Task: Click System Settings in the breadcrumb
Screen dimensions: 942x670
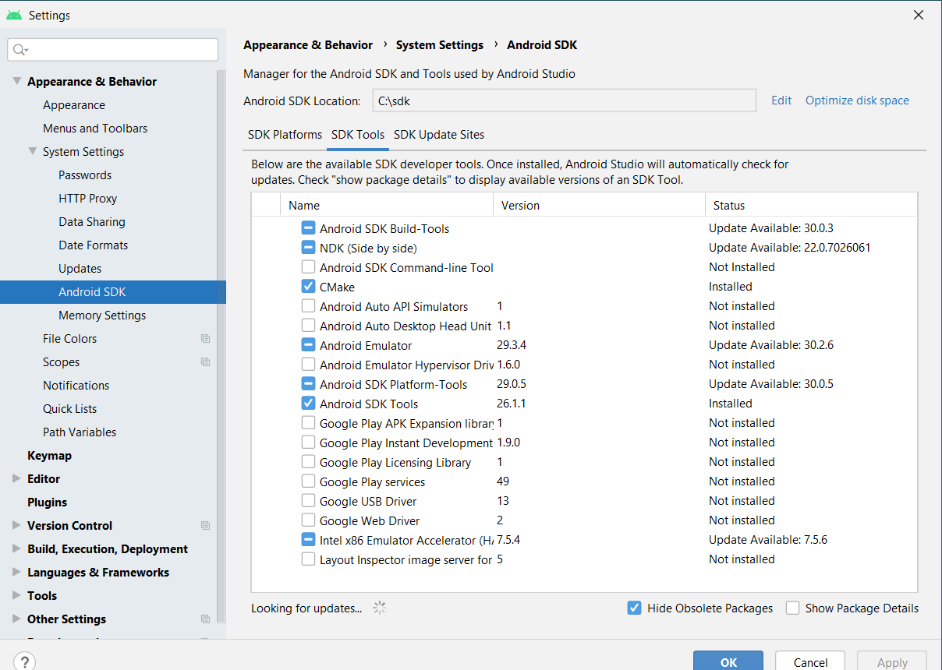Action: click(440, 44)
